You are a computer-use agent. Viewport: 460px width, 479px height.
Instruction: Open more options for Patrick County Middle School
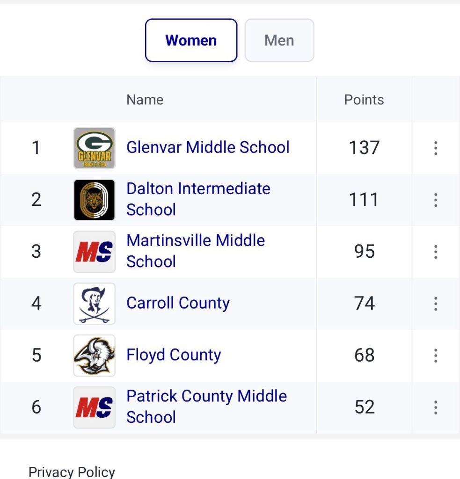[435, 407]
